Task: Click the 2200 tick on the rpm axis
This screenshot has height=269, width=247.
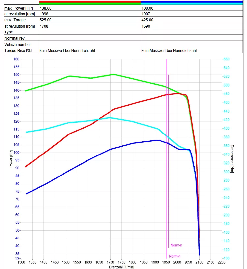Action: pos(221,263)
